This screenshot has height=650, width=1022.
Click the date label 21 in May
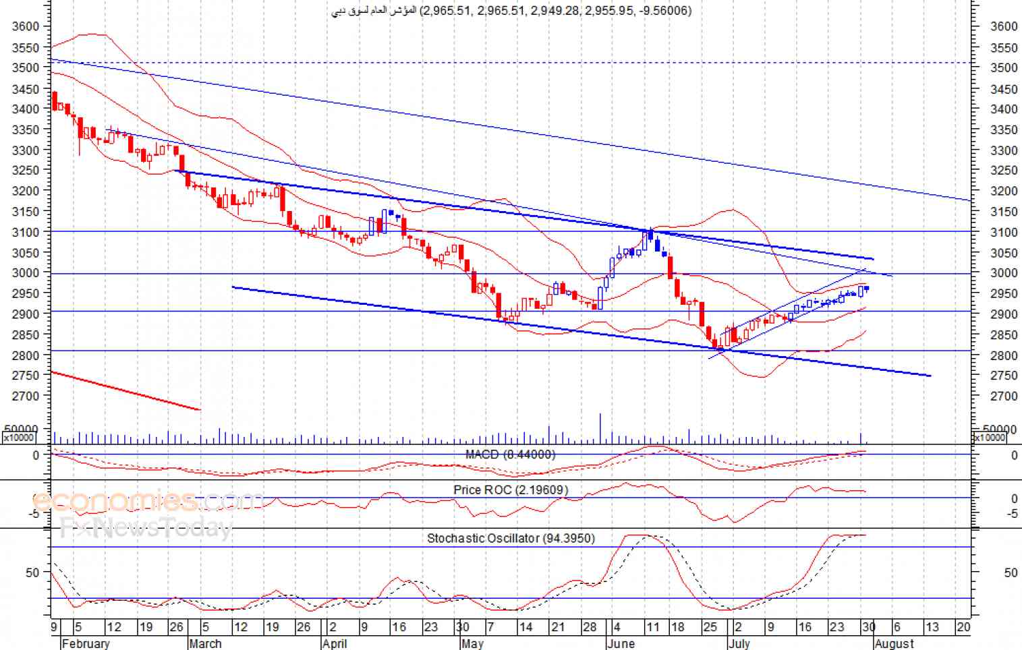pos(557,627)
